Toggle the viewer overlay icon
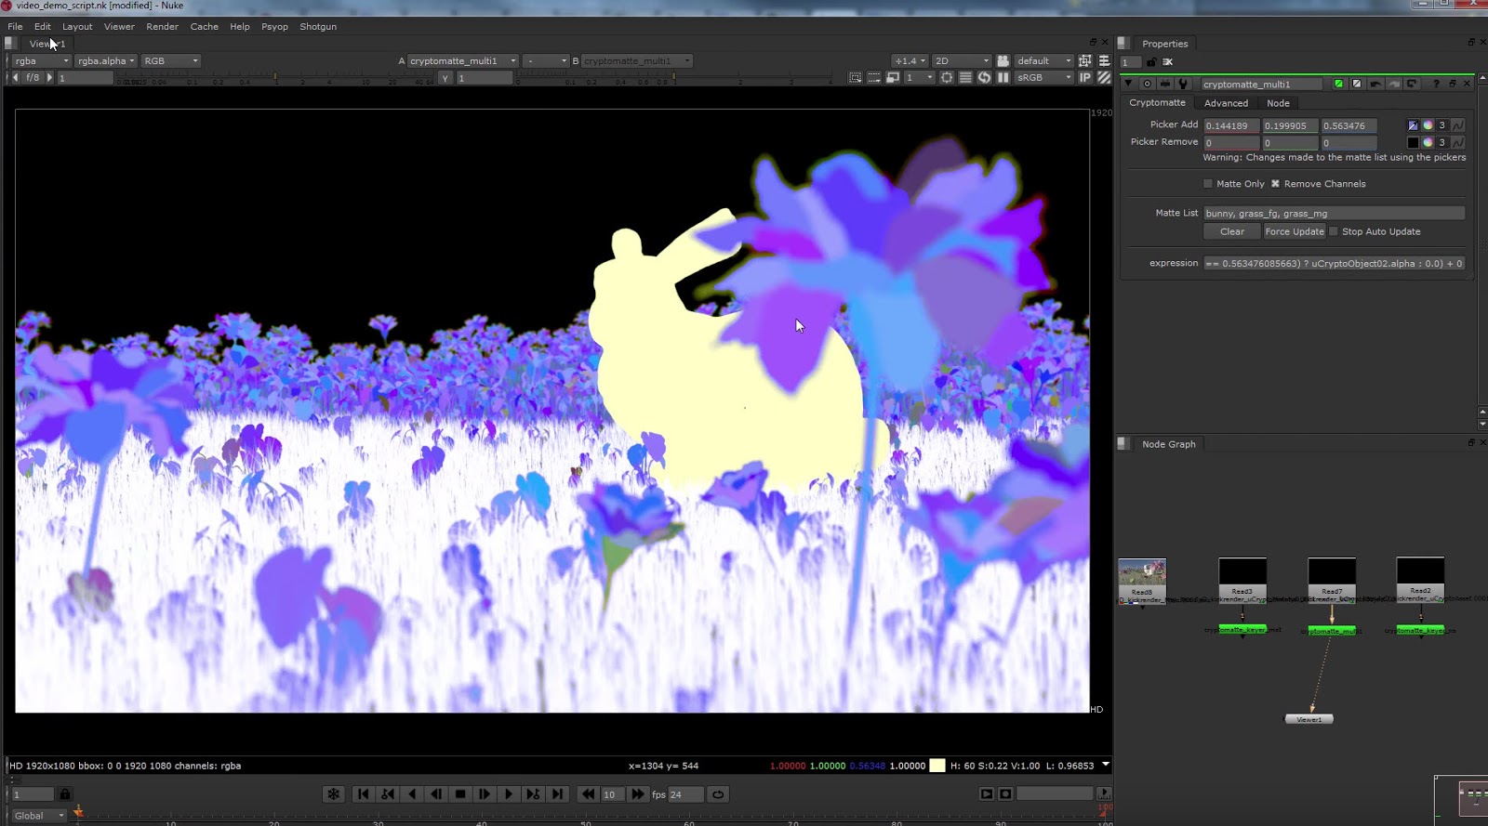The width and height of the screenshot is (1488, 826). 1085,60
